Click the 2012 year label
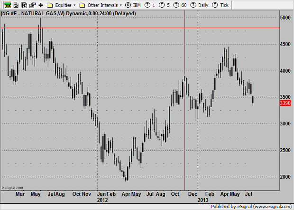This screenshot has height=210, width=294. tap(102, 200)
